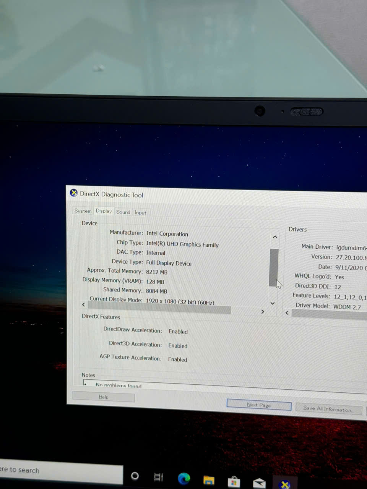367x489 pixels.
Task: Click the Next Page button
Action: click(x=259, y=405)
